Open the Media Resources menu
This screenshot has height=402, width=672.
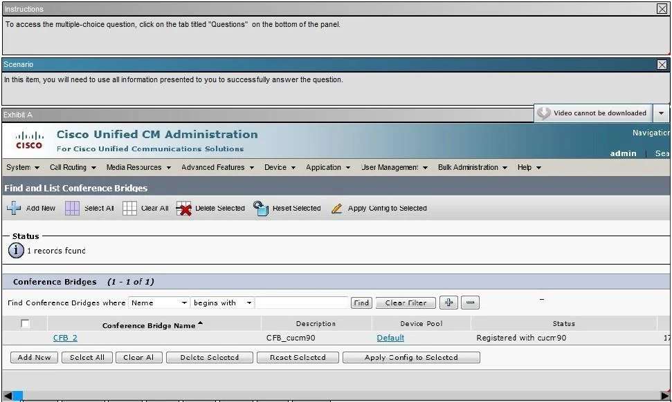(x=139, y=167)
